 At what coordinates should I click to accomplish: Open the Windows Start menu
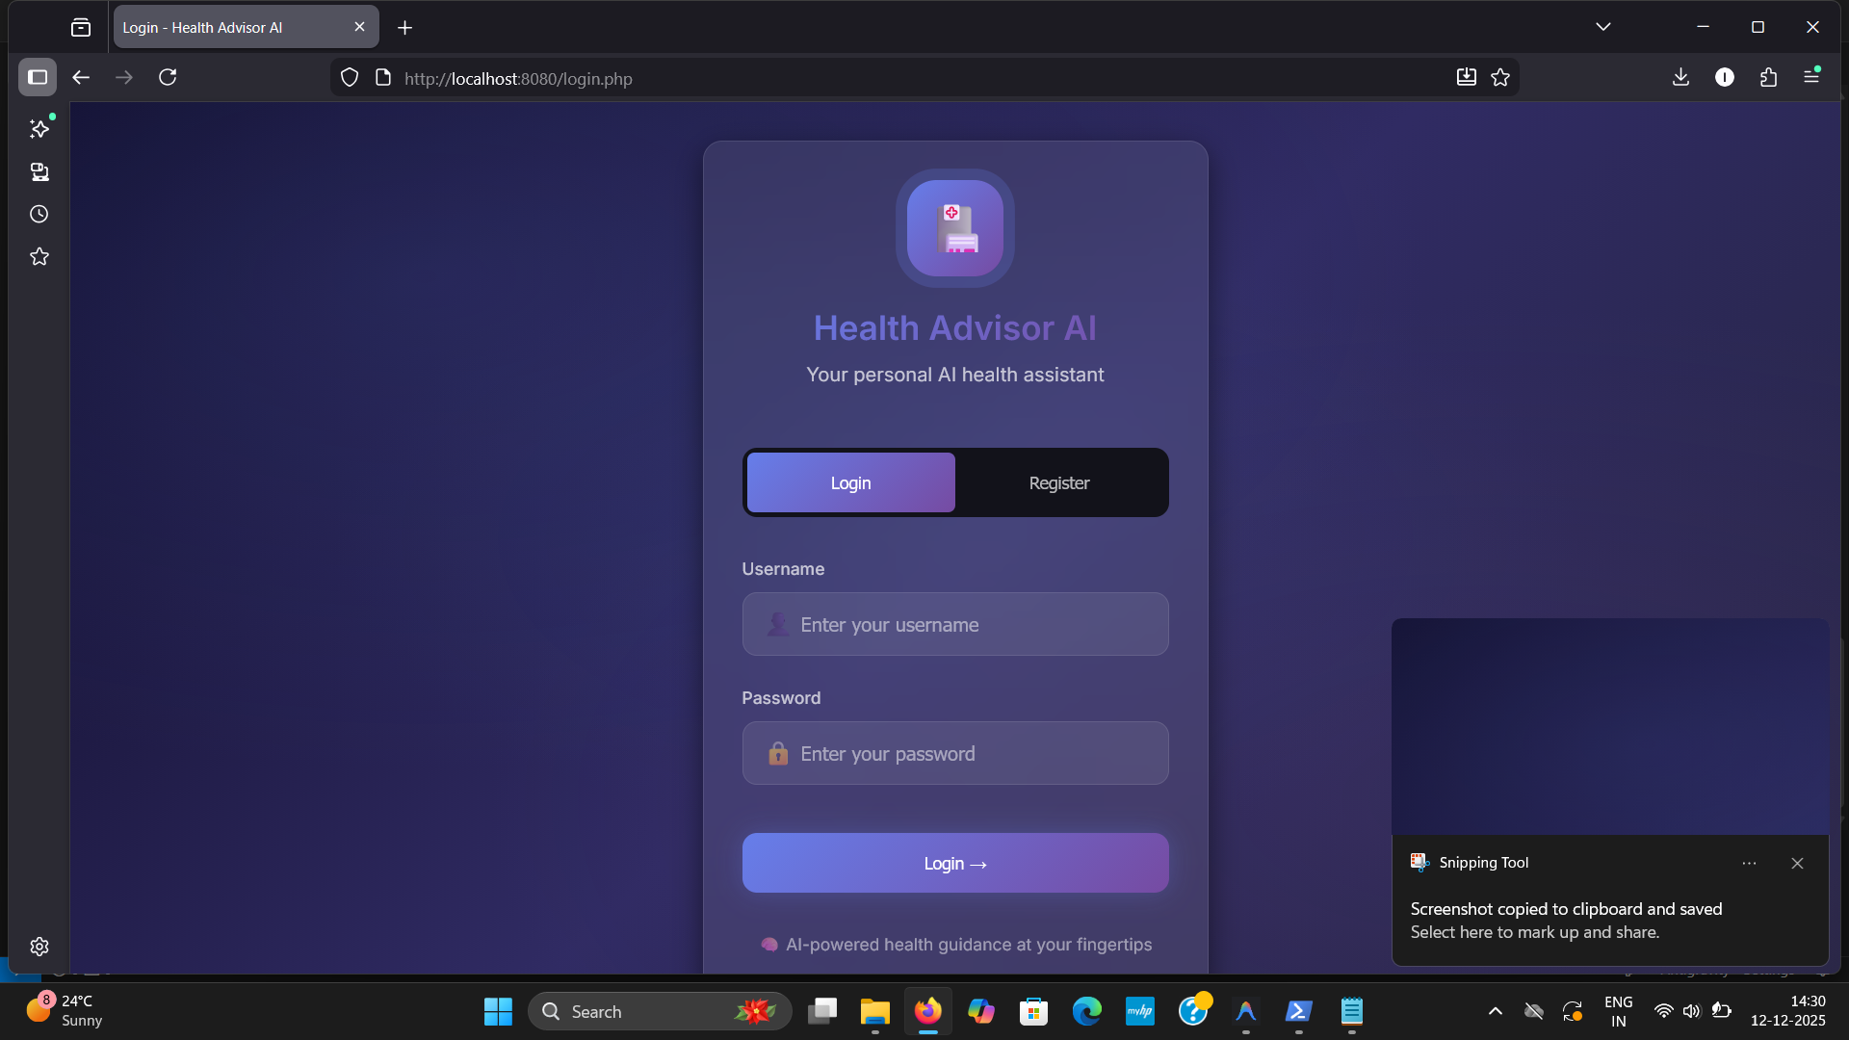[x=498, y=1011]
